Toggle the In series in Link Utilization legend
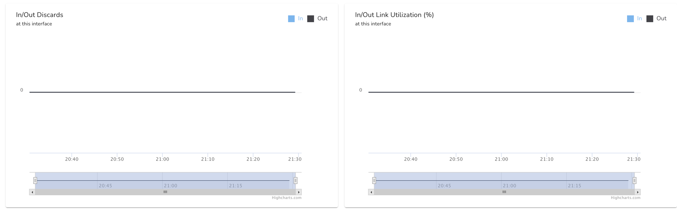 pos(639,18)
